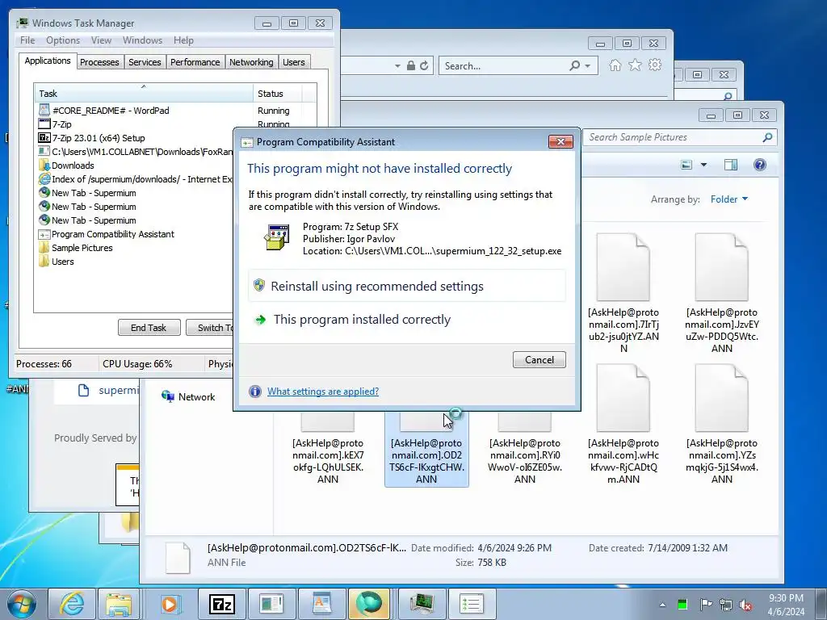The image size is (827, 620).
Task: Select file ending 7IrTjub2-jsu0jtYZ.ANN
Action: [623, 294]
